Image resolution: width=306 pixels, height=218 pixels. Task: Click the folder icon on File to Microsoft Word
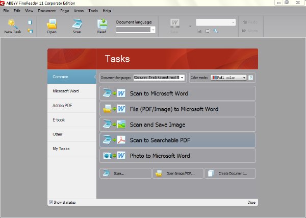(x=107, y=109)
